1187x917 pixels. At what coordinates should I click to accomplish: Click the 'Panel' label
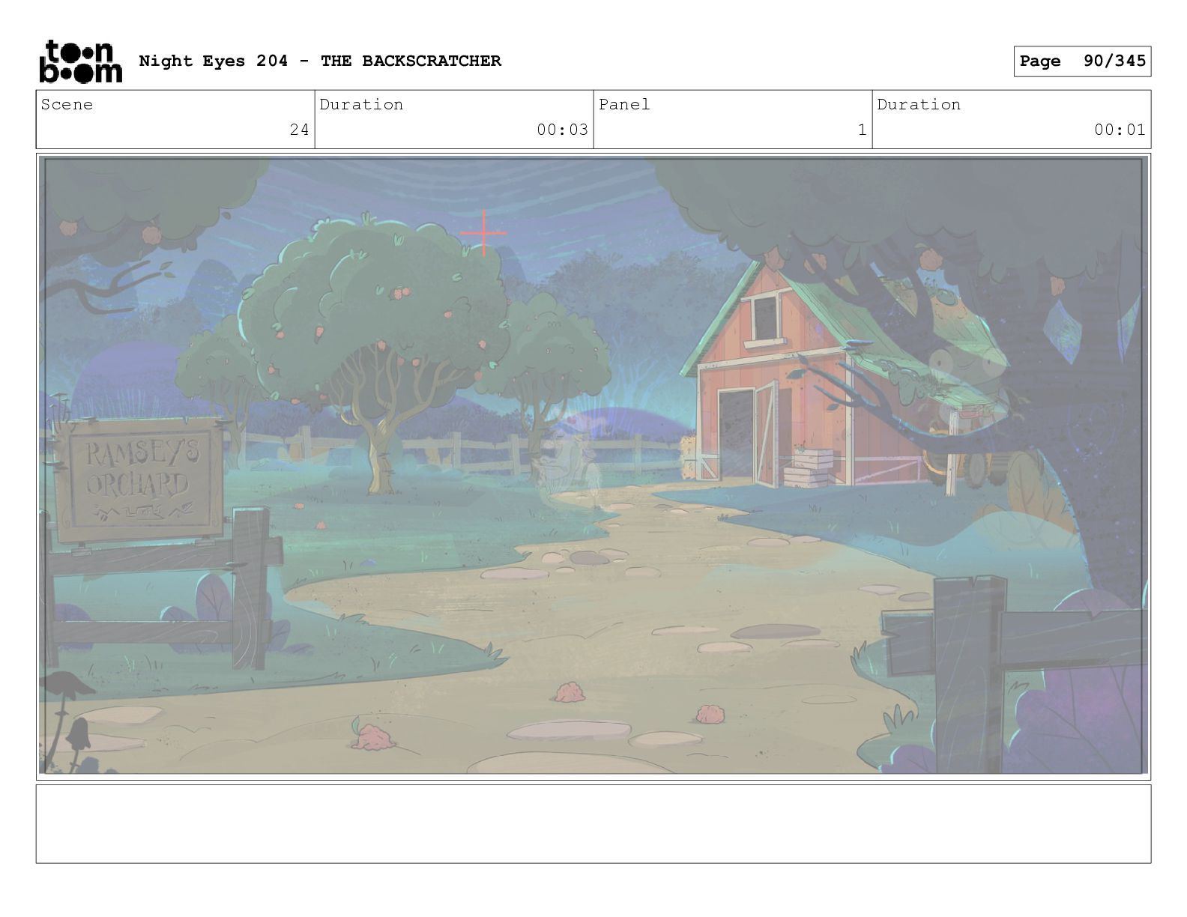click(x=624, y=105)
